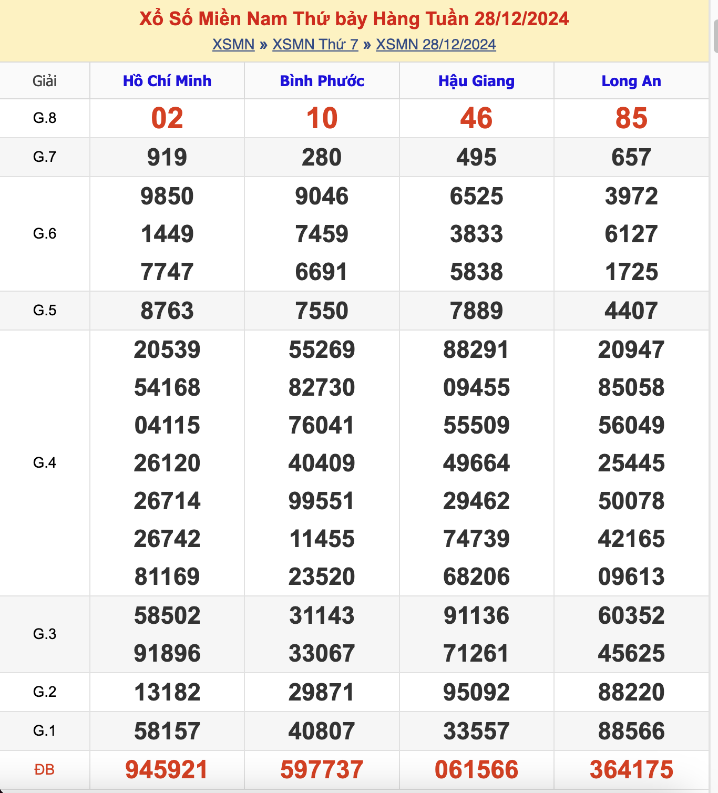Select G.4 number 68206

coord(477,576)
